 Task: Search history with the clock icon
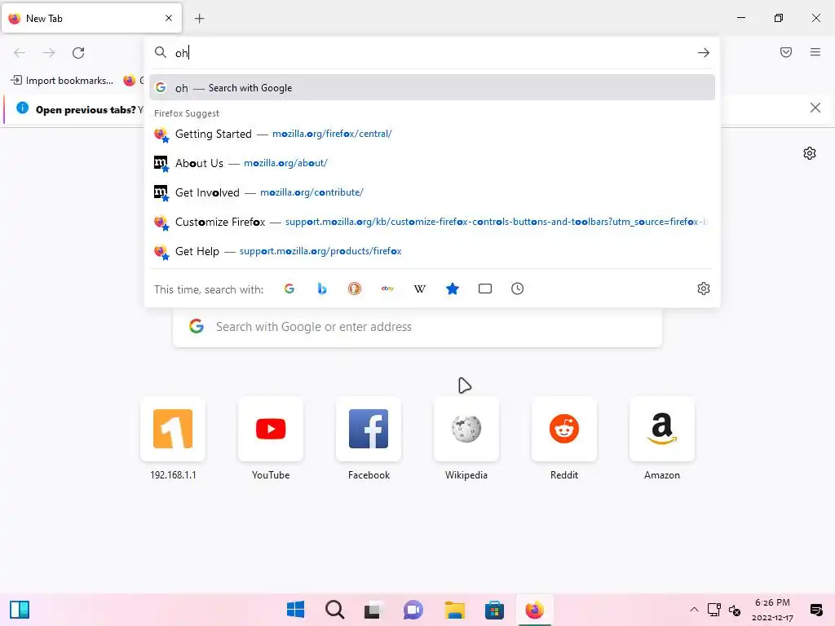pyautogui.click(x=518, y=289)
